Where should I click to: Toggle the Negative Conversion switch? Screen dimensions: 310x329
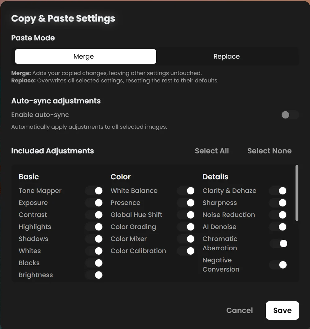pyautogui.click(x=278, y=265)
